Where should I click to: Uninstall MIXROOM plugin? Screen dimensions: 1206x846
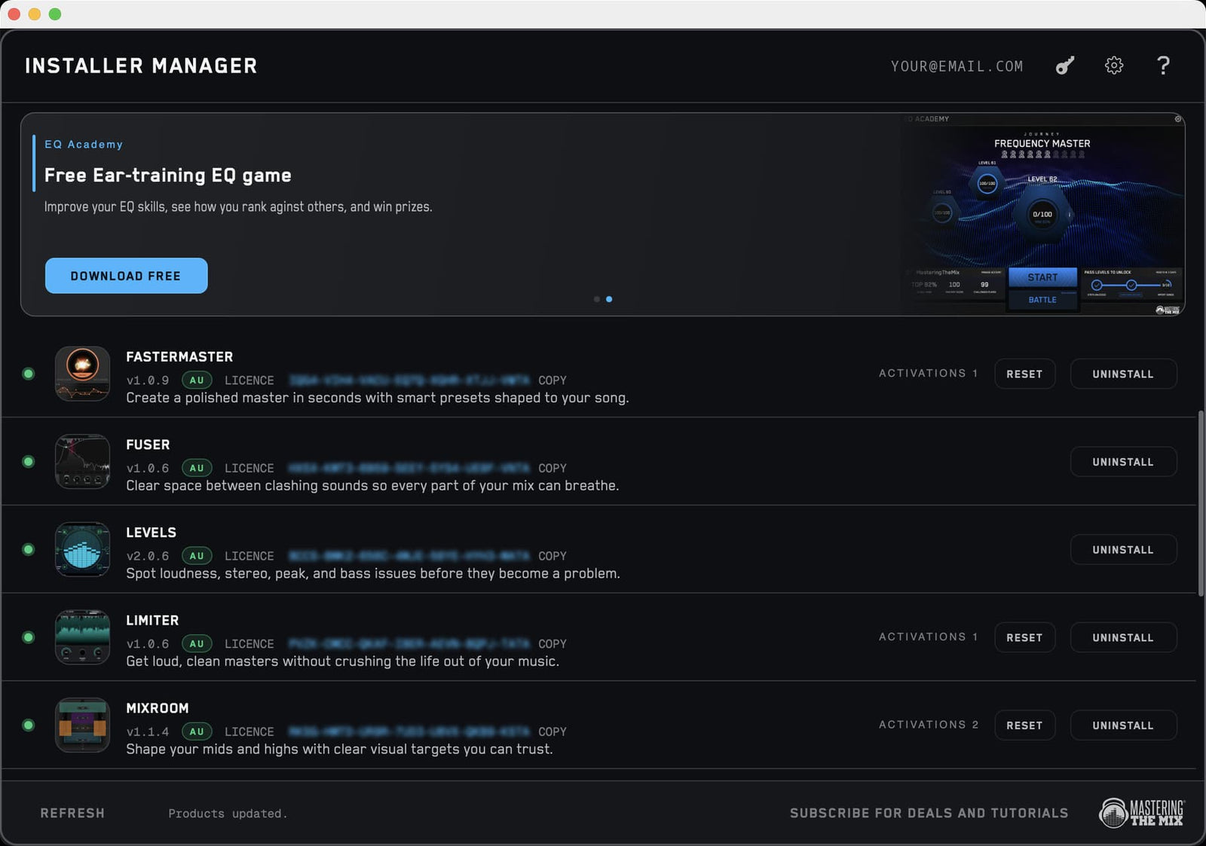tap(1123, 725)
